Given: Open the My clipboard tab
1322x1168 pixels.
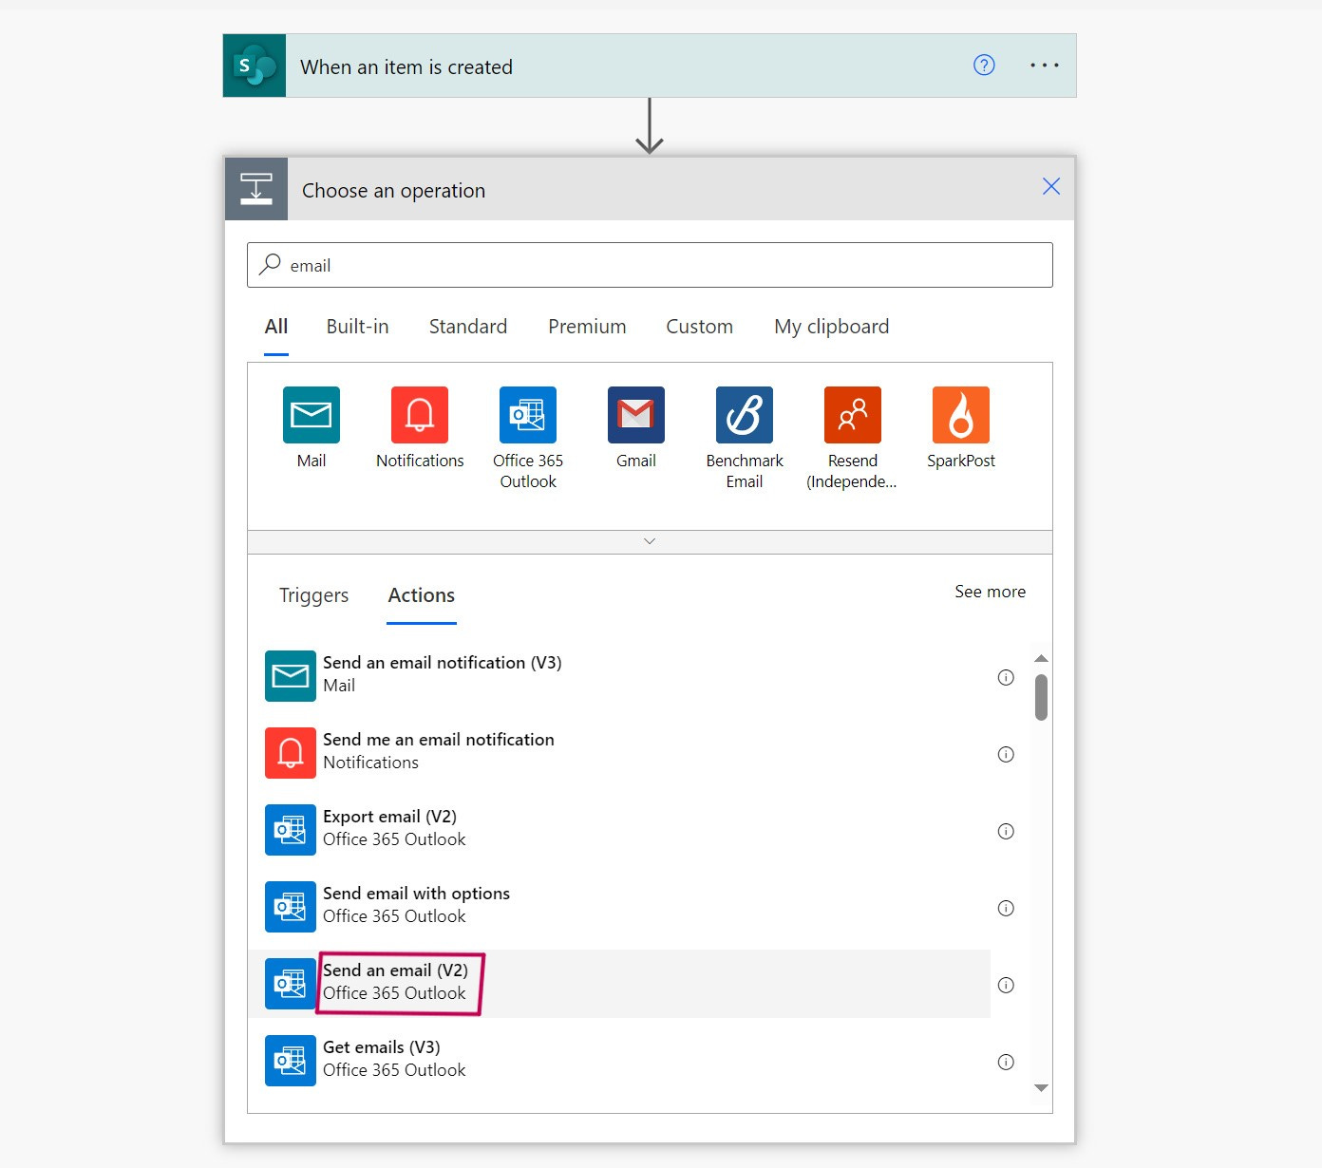Looking at the screenshot, I should (832, 327).
